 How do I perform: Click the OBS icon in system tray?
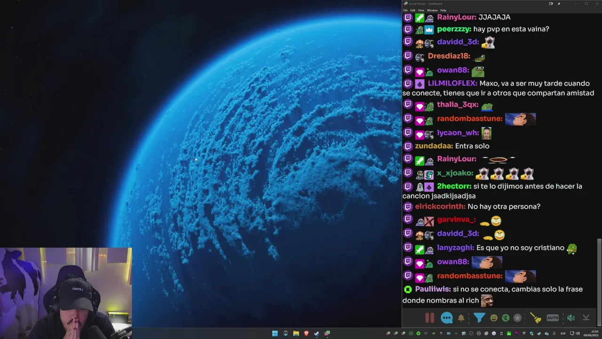(x=471, y=333)
